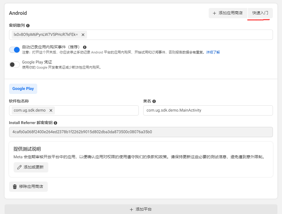Click the pencil icon on 添加或更新 button
Image resolution: width=282 pixels, height=214 pixels.
19,167
